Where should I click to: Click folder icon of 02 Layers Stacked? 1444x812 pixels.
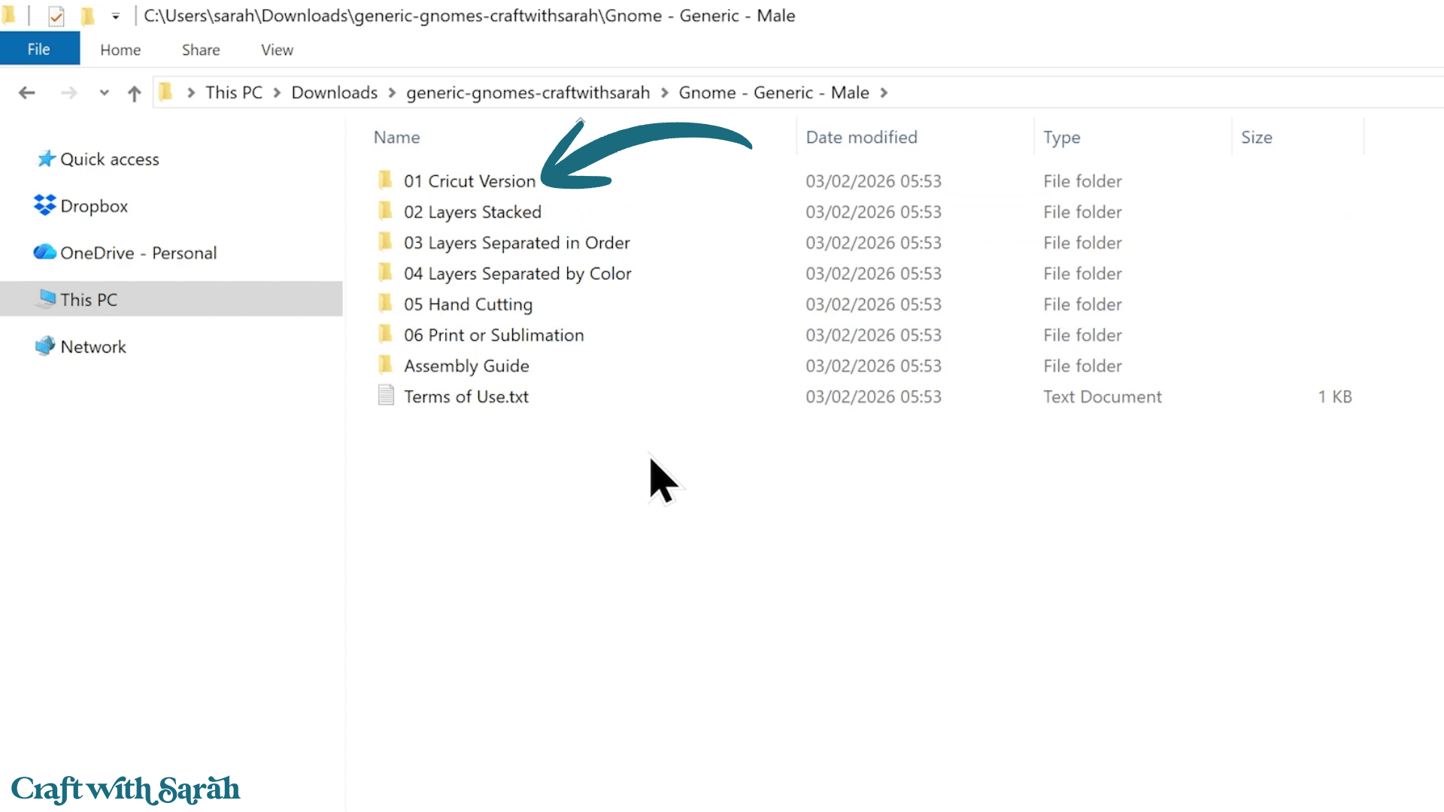(x=385, y=211)
